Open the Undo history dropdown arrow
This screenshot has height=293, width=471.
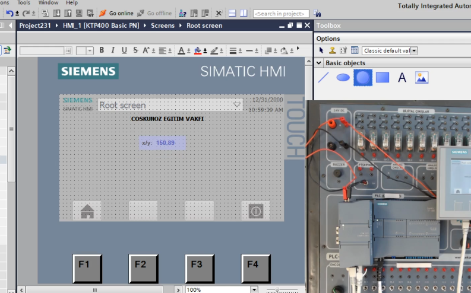coord(17,14)
